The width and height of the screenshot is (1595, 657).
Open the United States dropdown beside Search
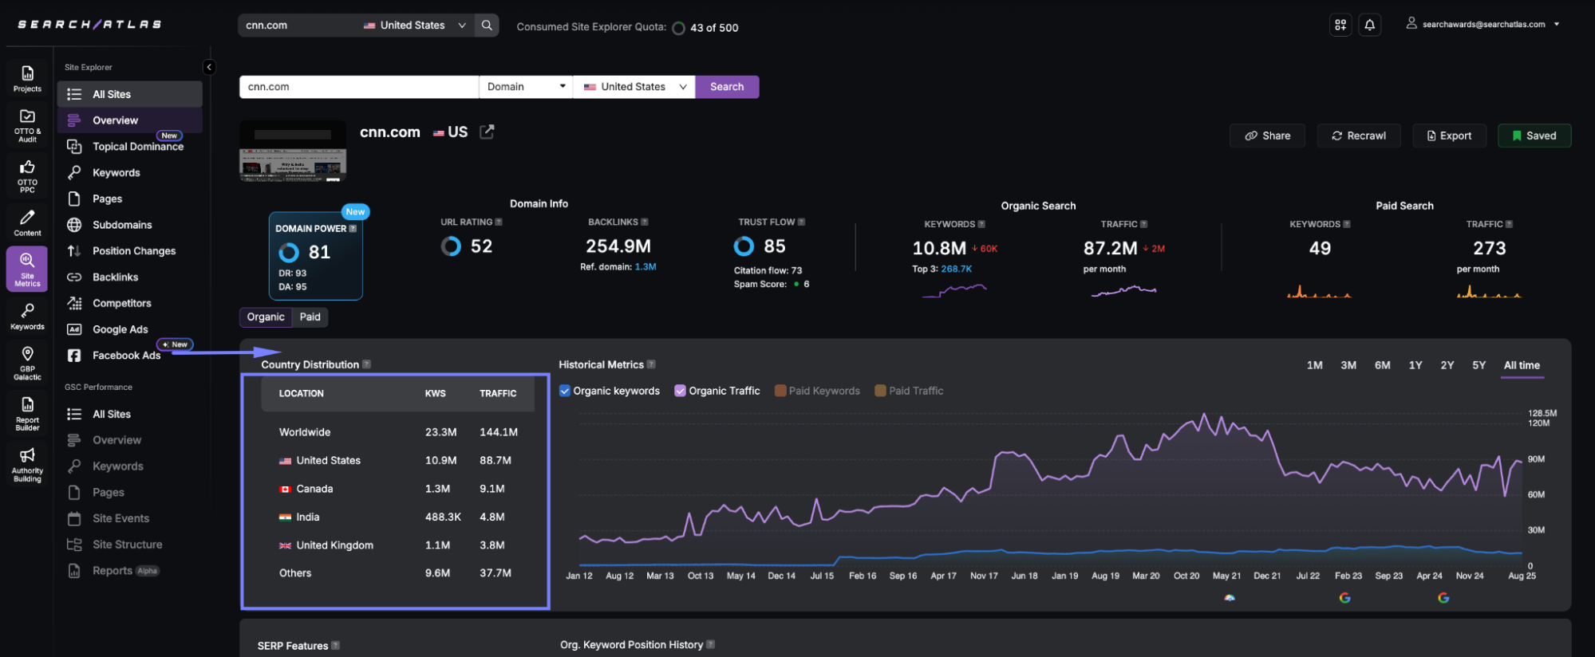click(x=634, y=87)
